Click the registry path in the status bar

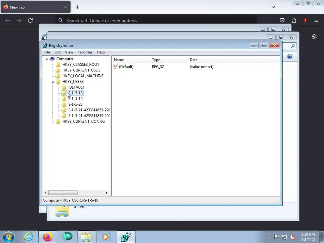point(71,200)
